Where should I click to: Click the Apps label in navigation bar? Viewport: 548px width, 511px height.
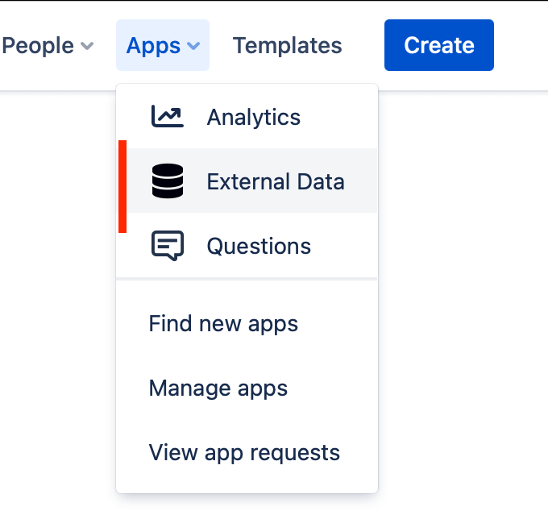coord(153,46)
